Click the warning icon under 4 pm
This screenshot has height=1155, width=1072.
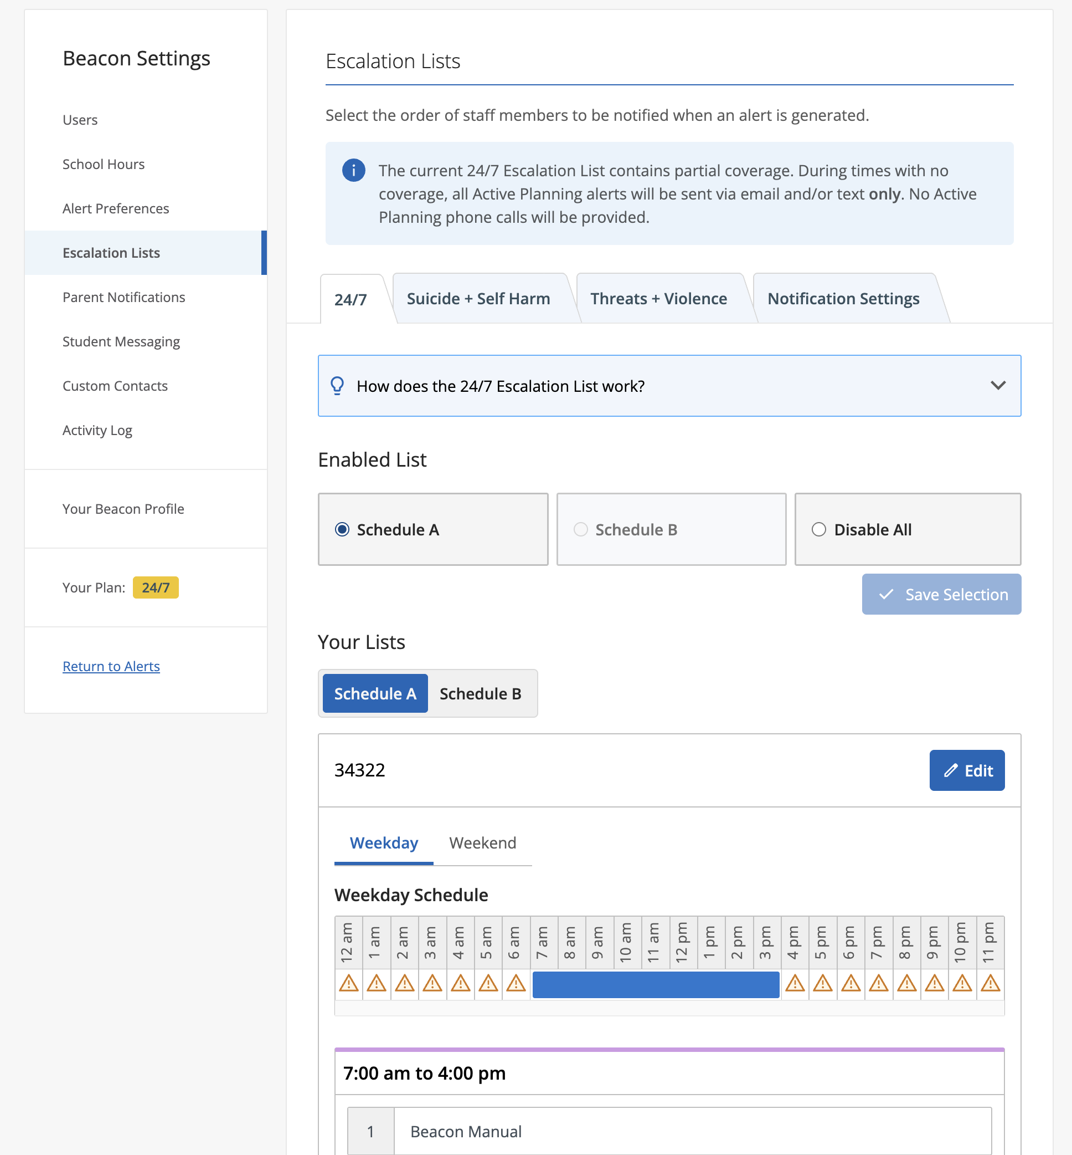(795, 983)
